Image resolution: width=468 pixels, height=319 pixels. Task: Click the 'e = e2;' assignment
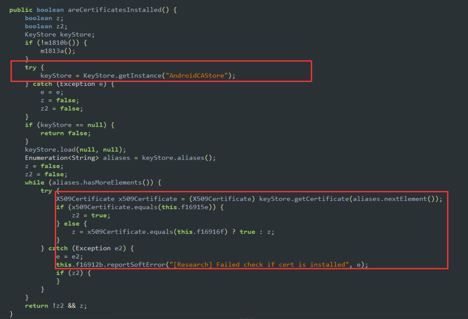69,256
